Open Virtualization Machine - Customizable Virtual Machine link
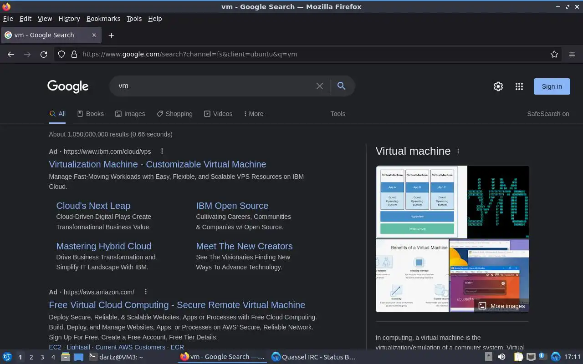The height and width of the screenshot is (364, 583). tap(158, 164)
